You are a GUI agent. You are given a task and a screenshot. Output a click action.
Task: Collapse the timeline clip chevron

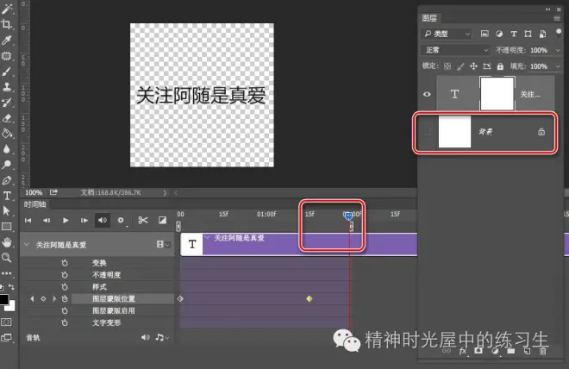pos(207,238)
